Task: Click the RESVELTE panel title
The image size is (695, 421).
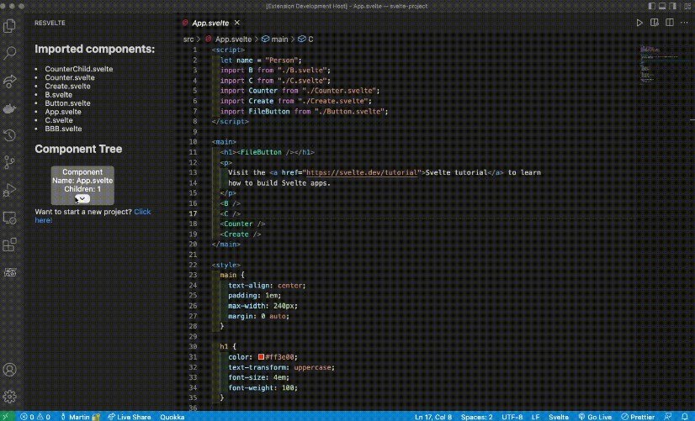Action: [50, 23]
